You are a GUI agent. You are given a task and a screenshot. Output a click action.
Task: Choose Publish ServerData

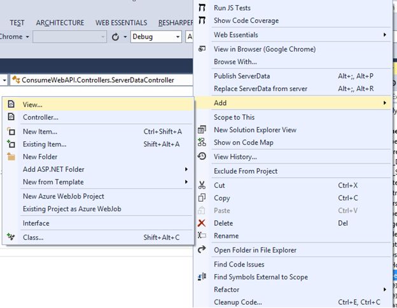[x=242, y=76]
